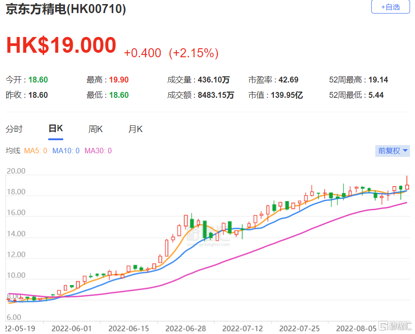Image resolution: width=415 pixels, height=334 pixels.
Task: Open the 月K monthly chart tab
Action: (x=135, y=129)
